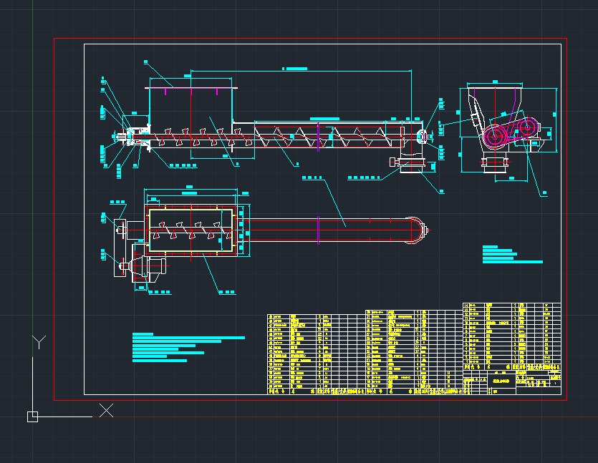Select the leftmost parts list table
The width and height of the screenshot is (598, 463).
click(316, 354)
